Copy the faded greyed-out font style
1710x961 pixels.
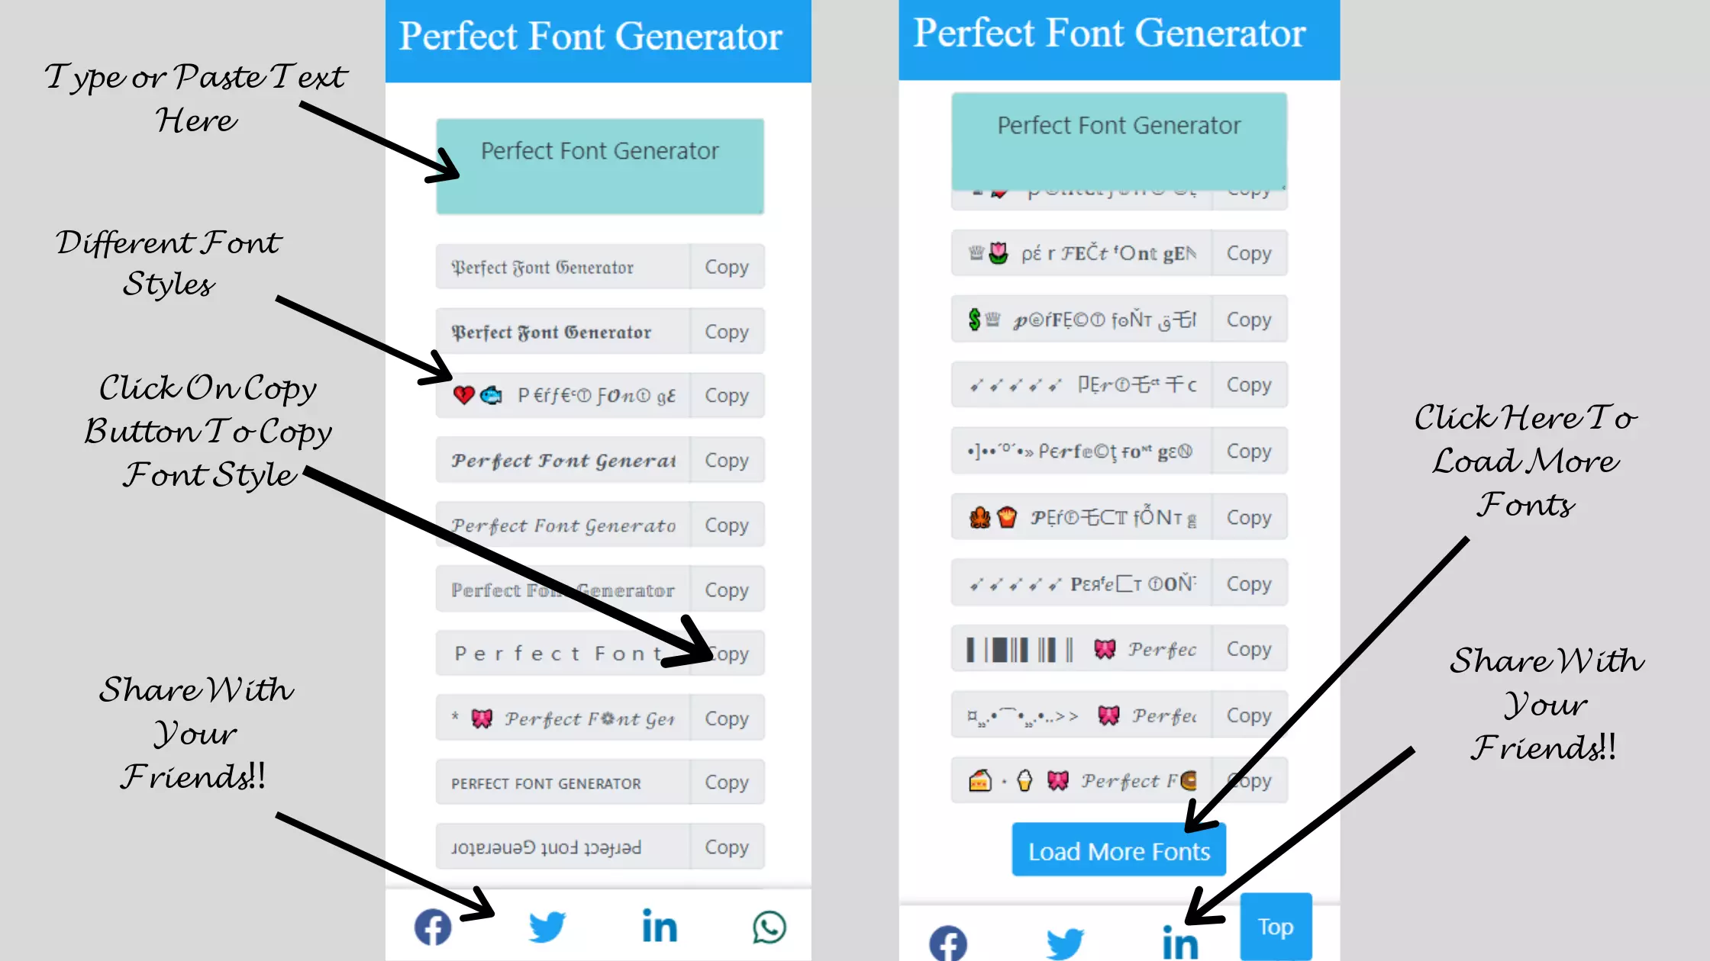(726, 589)
